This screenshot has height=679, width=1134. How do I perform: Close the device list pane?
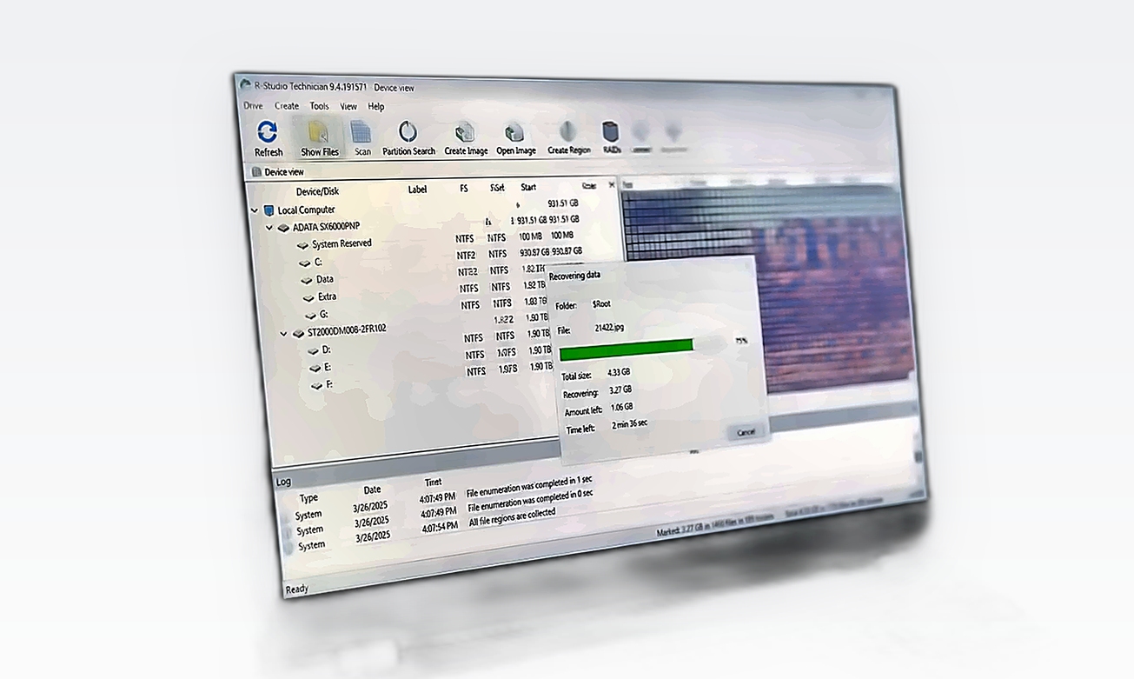coord(611,184)
